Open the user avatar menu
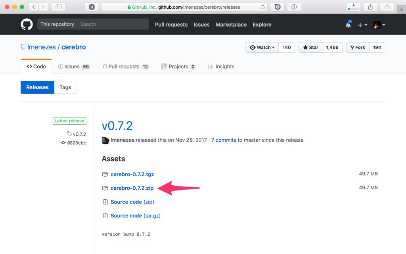406x254 pixels. (379, 25)
